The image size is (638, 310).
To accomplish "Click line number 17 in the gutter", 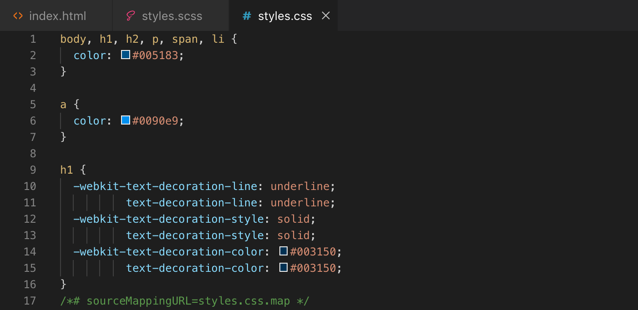I will click(x=30, y=301).
